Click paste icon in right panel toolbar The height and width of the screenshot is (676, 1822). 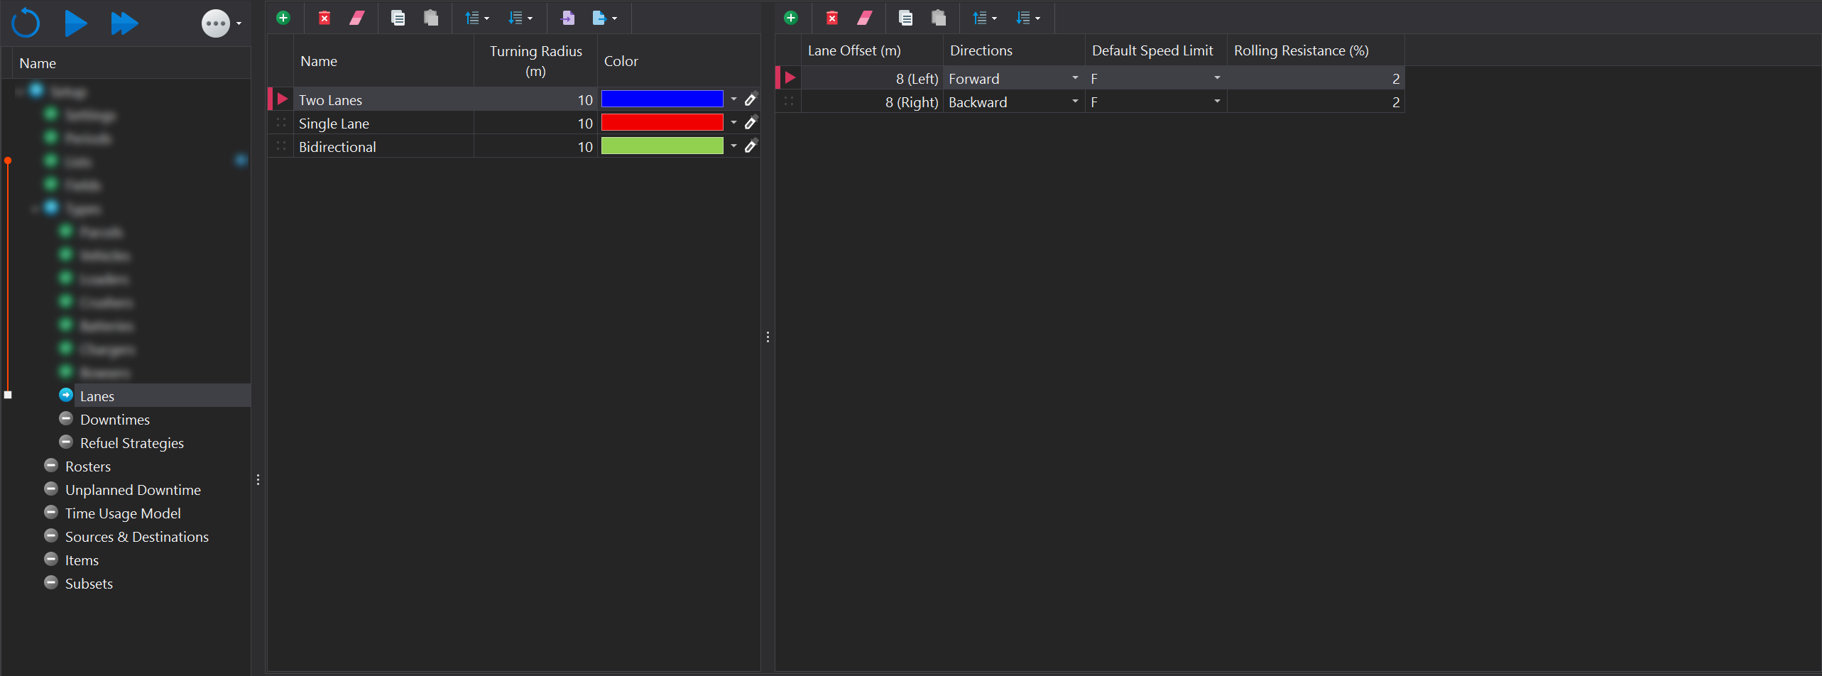[x=938, y=18]
